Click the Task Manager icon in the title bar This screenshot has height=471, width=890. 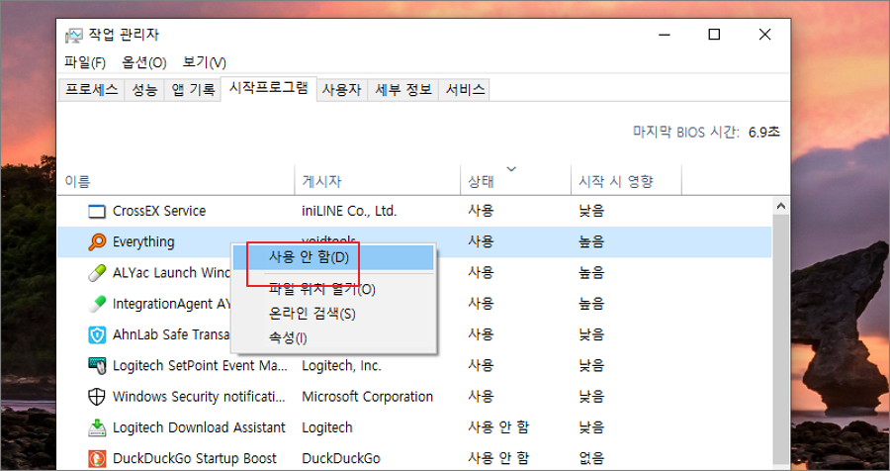tap(74, 36)
